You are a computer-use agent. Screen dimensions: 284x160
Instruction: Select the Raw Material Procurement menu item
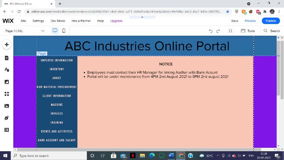tap(57, 87)
